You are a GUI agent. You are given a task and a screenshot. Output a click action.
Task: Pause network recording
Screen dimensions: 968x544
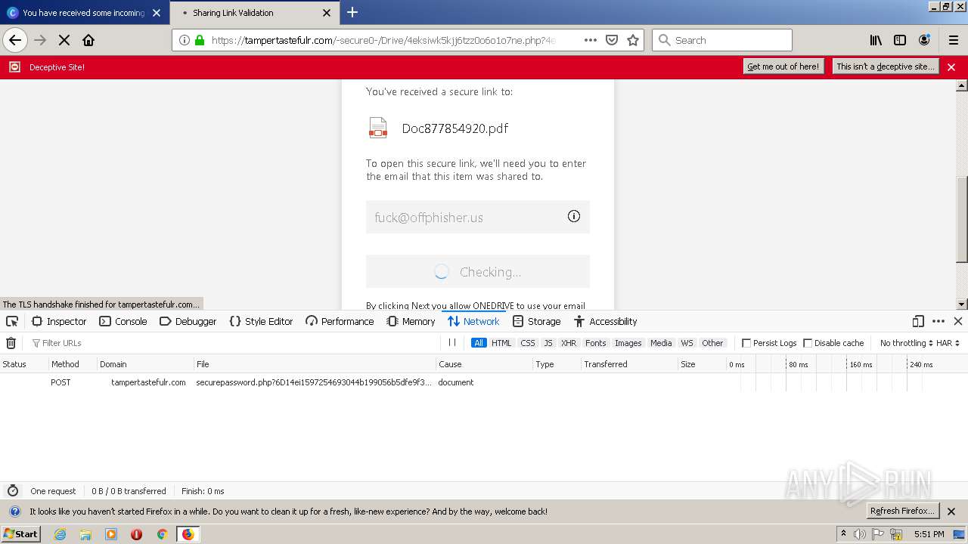452,342
